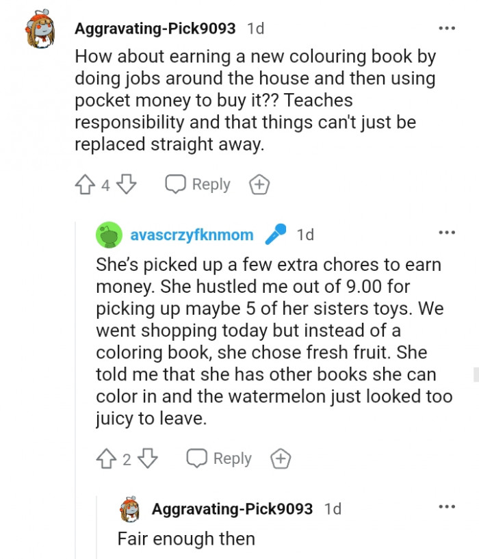This screenshot has height=559, width=479.
Task: Open the options menu for the top comment
Action: coord(447,29)
